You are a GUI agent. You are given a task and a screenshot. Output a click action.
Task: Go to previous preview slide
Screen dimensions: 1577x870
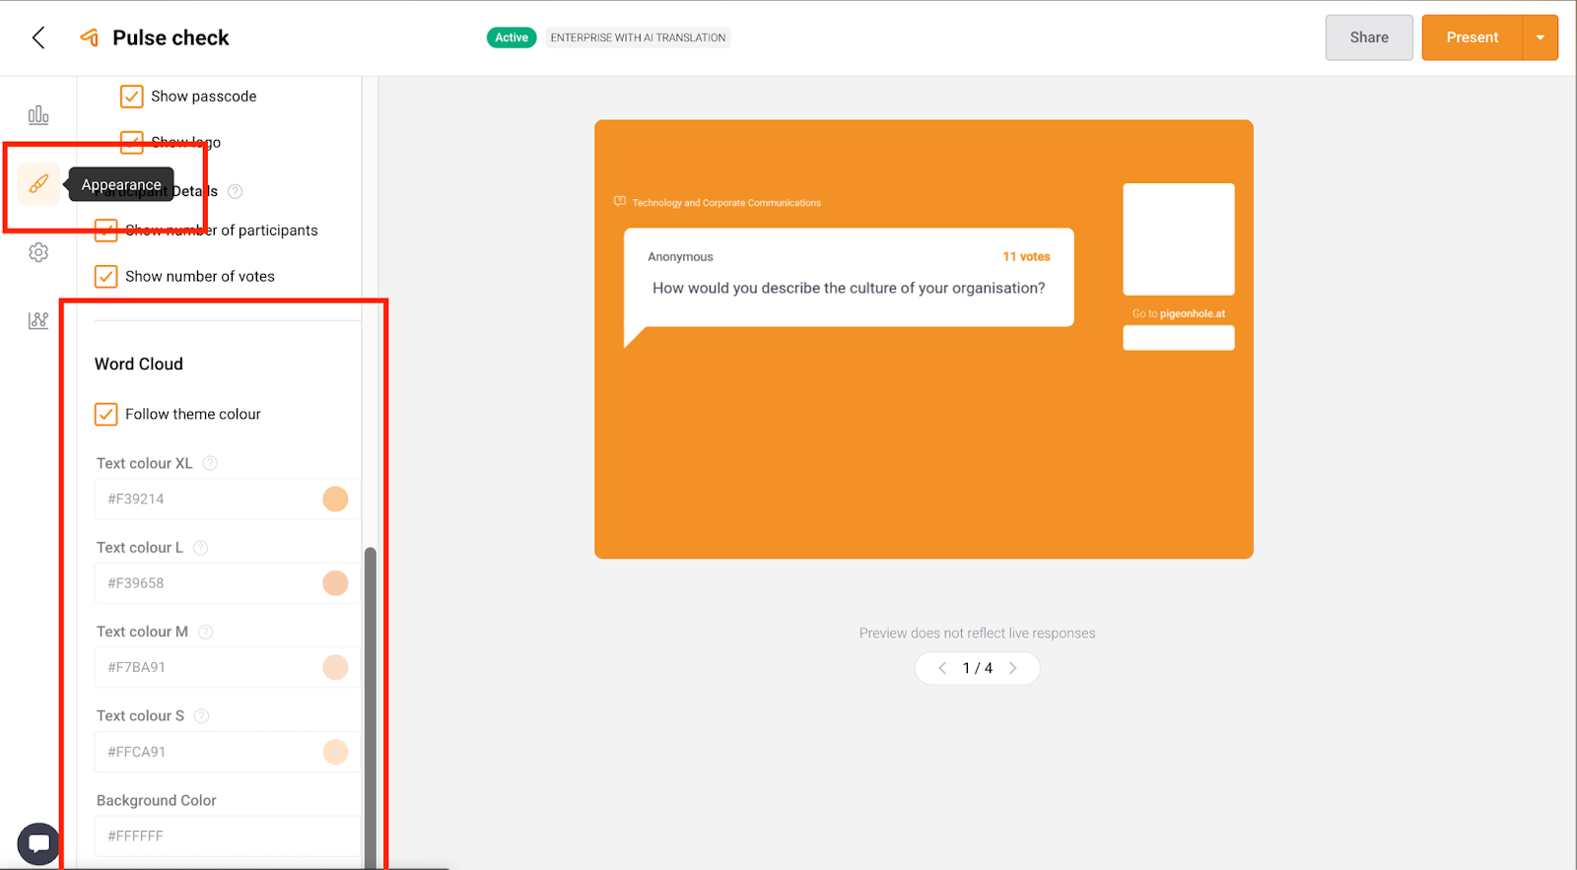coord(942,668)
